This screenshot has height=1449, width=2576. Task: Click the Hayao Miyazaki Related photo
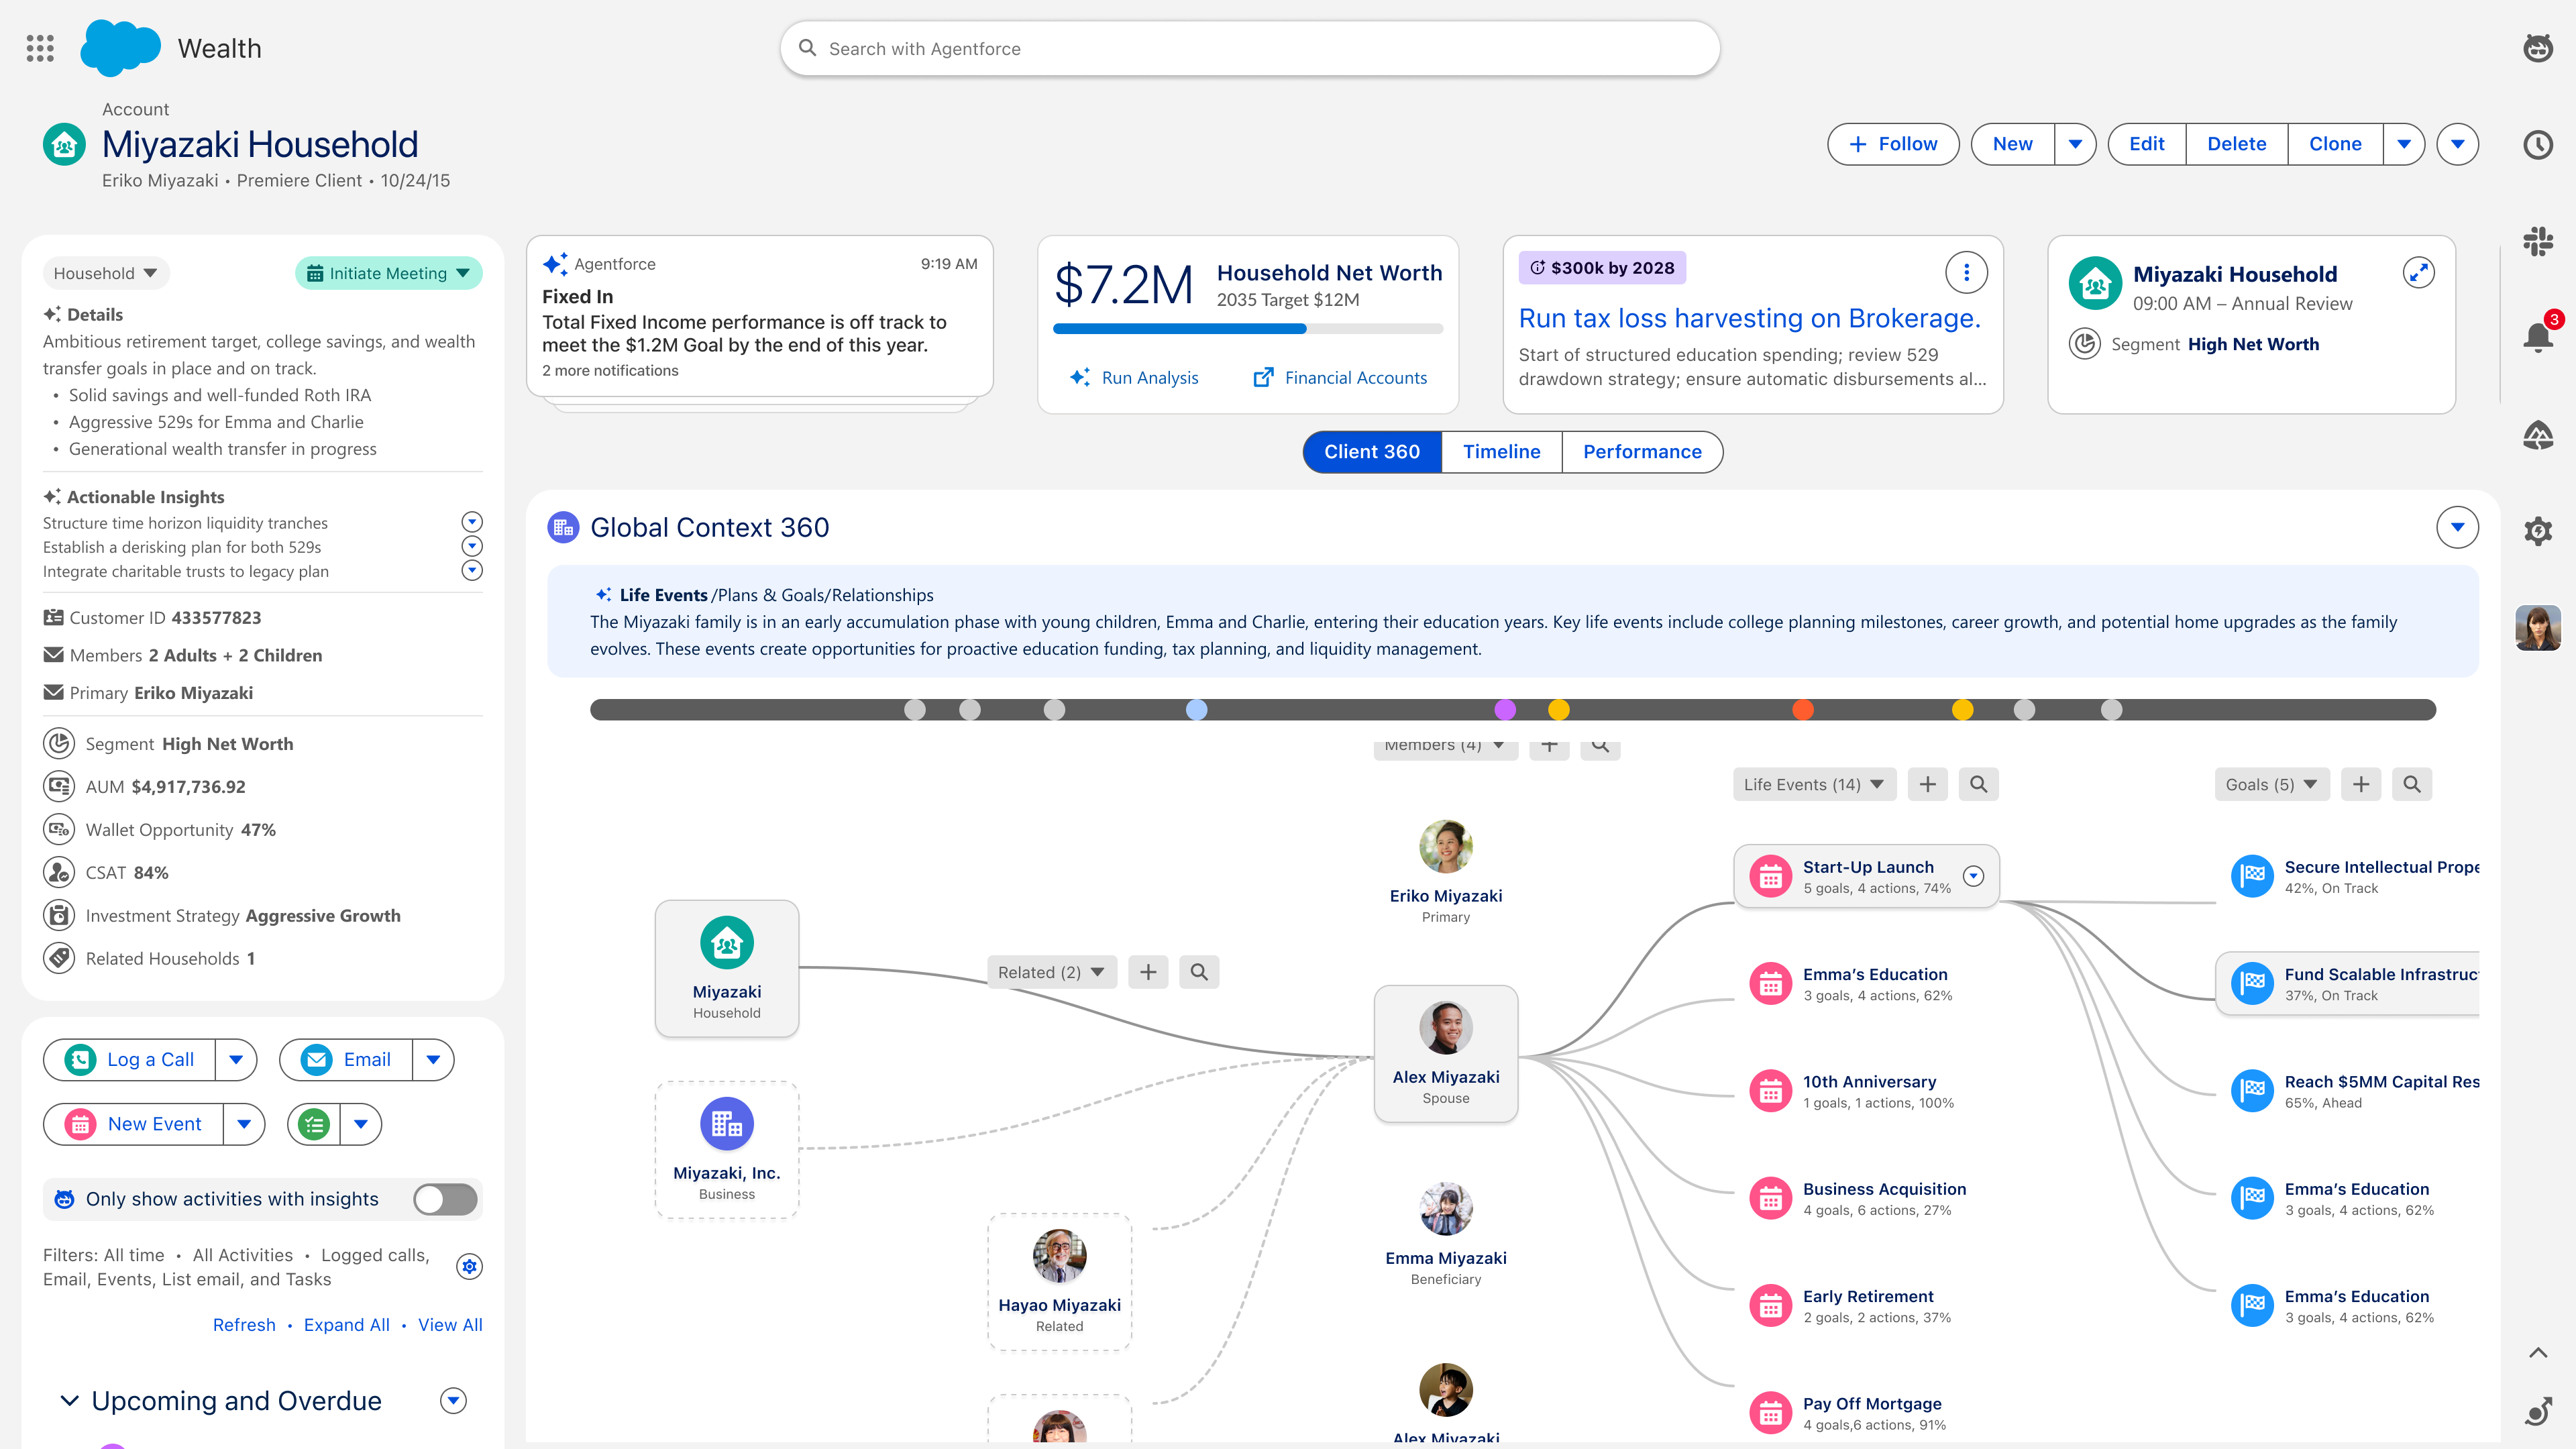tap(1059, 1256)
